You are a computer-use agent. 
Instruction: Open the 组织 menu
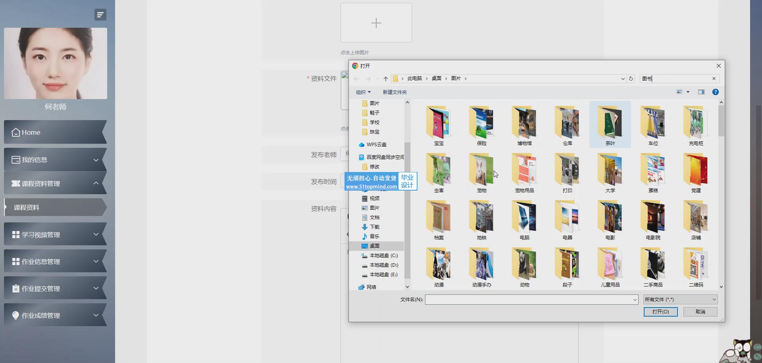(x=363, y=92)
